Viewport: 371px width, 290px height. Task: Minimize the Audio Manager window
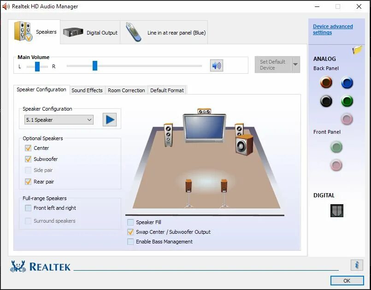[x=317, y=6]
